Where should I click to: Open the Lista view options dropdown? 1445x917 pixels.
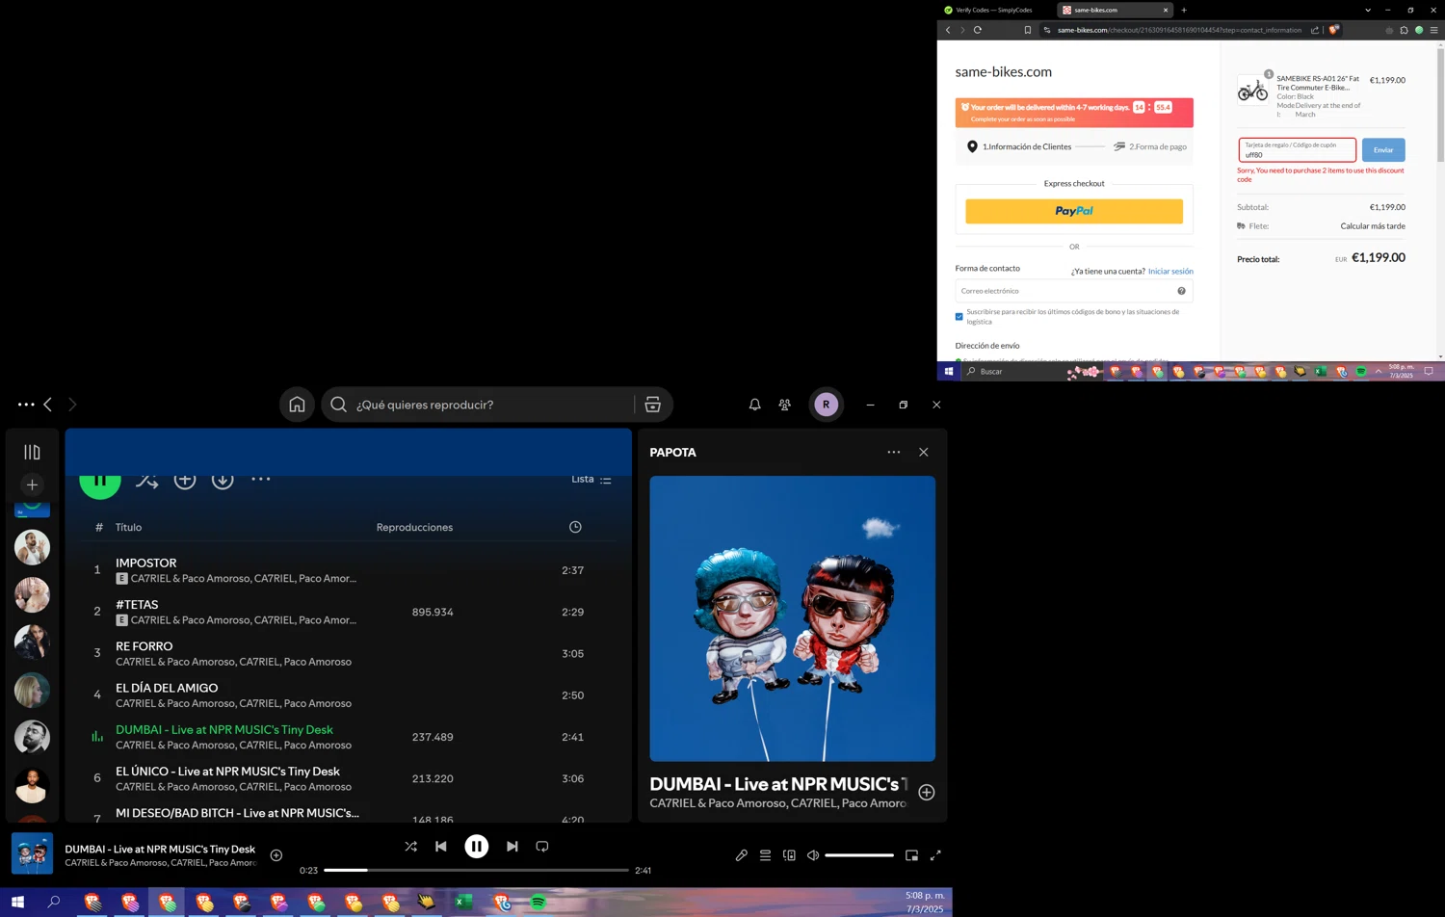591,479
